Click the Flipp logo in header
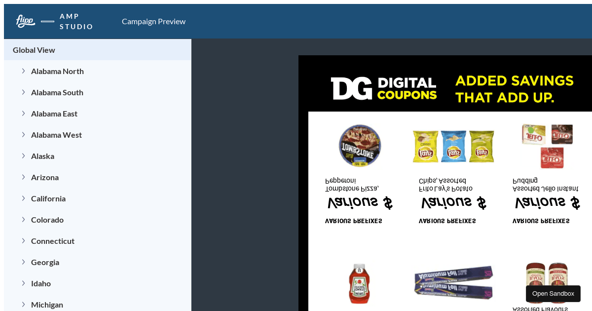592x311 pixels. pyautogui.click(x=25, y=21)
